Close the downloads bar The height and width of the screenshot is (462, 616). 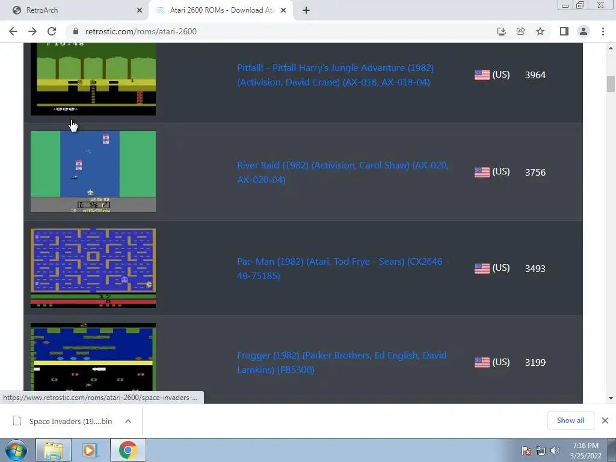click(605, 420)
